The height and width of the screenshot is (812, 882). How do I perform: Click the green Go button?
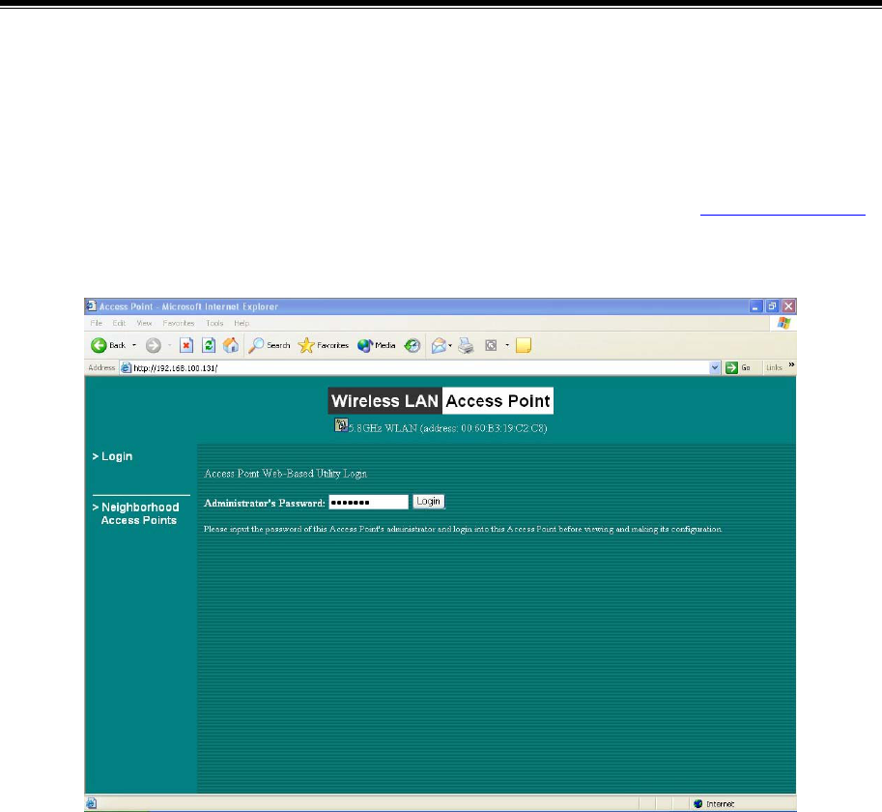738,368
